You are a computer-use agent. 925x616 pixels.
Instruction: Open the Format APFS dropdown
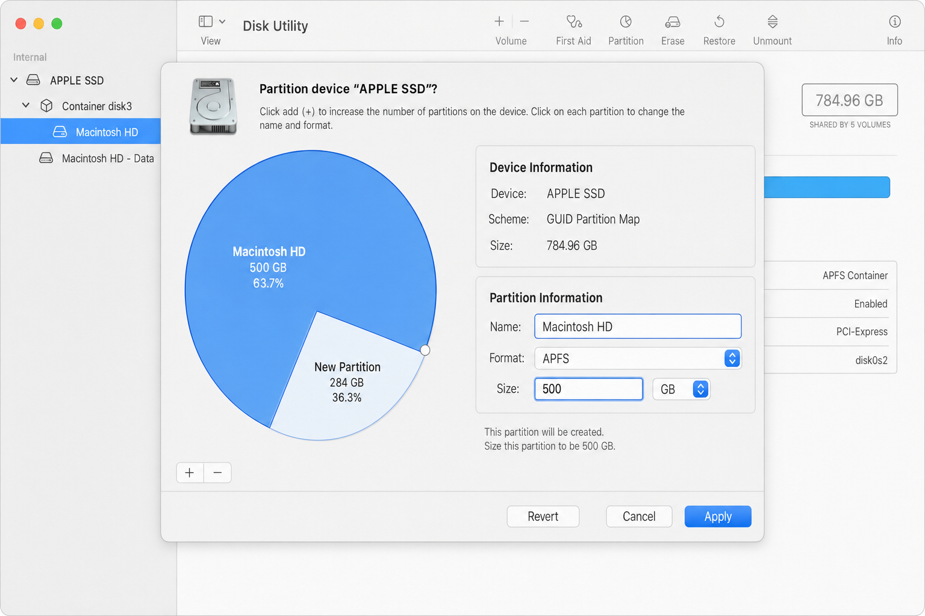pyautogui.click(x=638, y=359)
